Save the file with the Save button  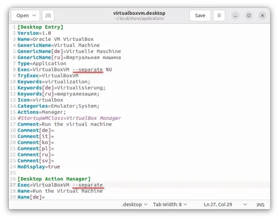coord(200,15)
